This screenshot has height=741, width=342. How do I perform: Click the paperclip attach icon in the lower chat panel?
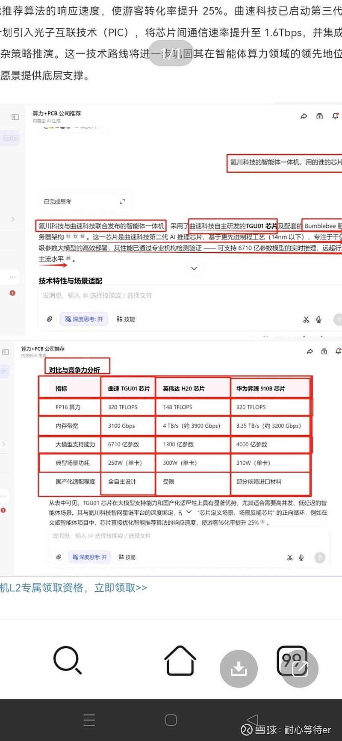(x=59, y=557)
